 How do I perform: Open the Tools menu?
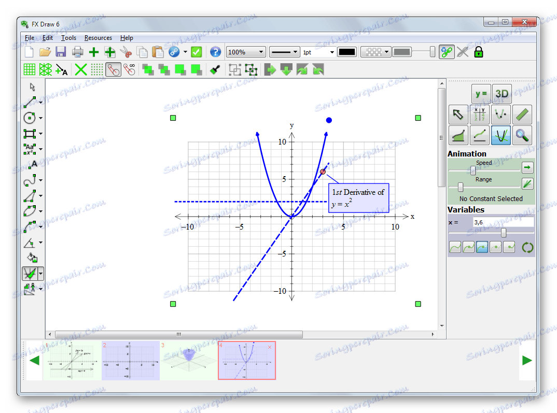[68, 38]
